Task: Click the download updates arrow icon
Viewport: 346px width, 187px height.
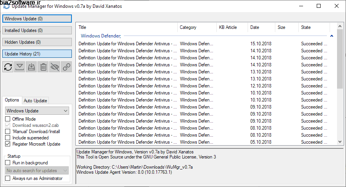Action: [x=20, y=67]
